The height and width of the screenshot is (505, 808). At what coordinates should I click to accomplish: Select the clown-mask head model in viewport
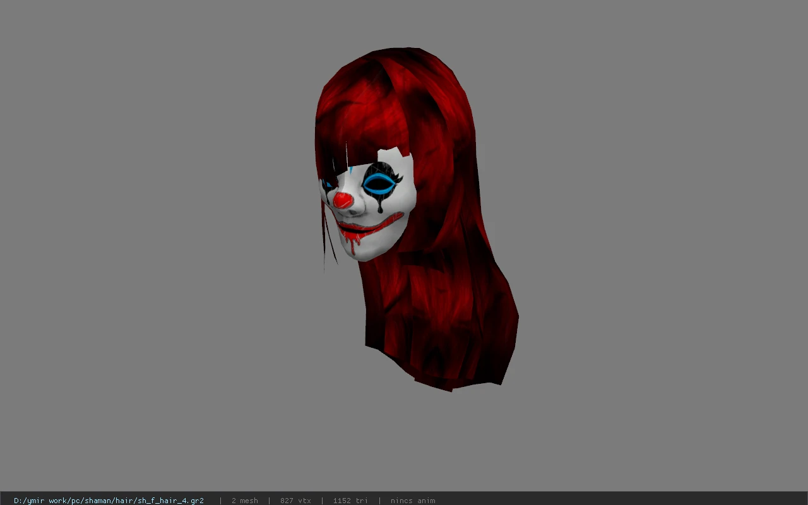pyautogui.click(x=417, y=220)
